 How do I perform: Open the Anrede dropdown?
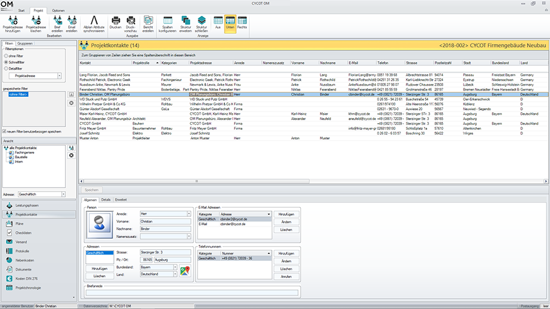pyautogui.click(x=188, y=213)
